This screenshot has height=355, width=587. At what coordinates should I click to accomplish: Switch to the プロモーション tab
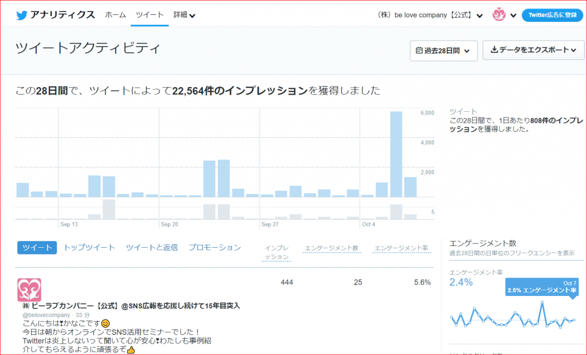pos(214,248)
